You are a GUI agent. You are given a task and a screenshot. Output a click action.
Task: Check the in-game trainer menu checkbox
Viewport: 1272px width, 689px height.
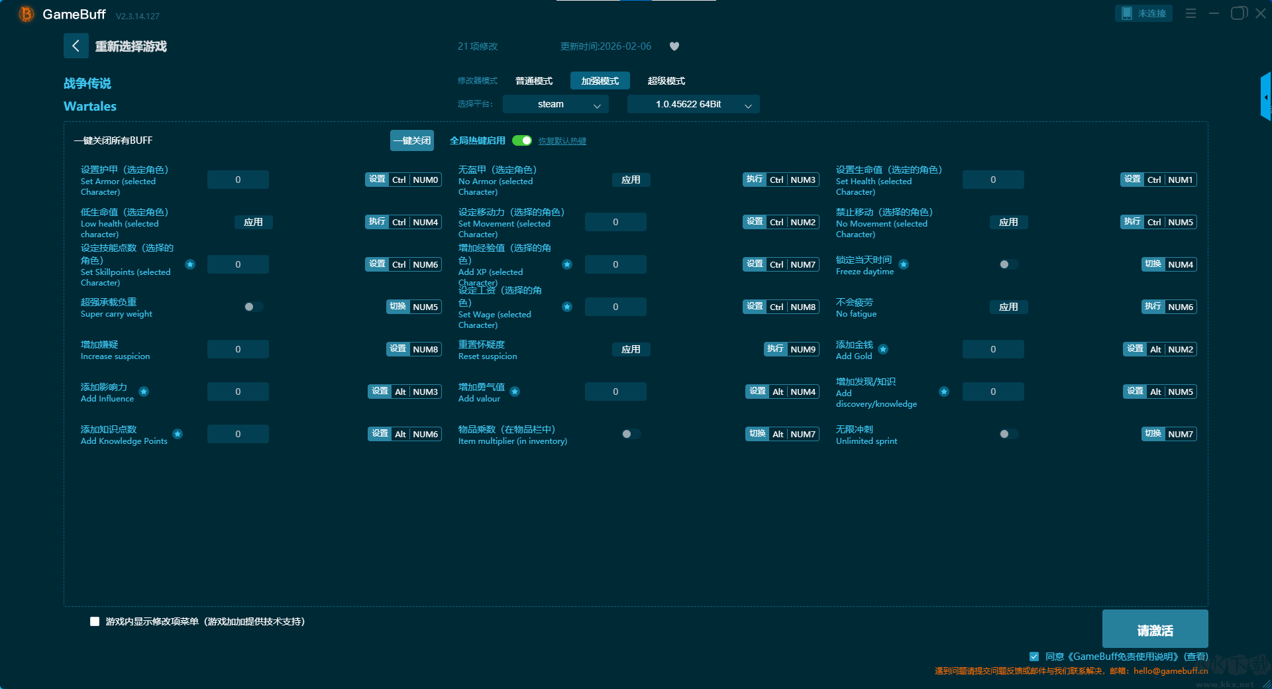95,621
